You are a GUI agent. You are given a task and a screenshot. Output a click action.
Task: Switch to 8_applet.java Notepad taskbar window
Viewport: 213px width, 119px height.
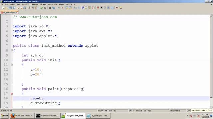coord(98,116)
